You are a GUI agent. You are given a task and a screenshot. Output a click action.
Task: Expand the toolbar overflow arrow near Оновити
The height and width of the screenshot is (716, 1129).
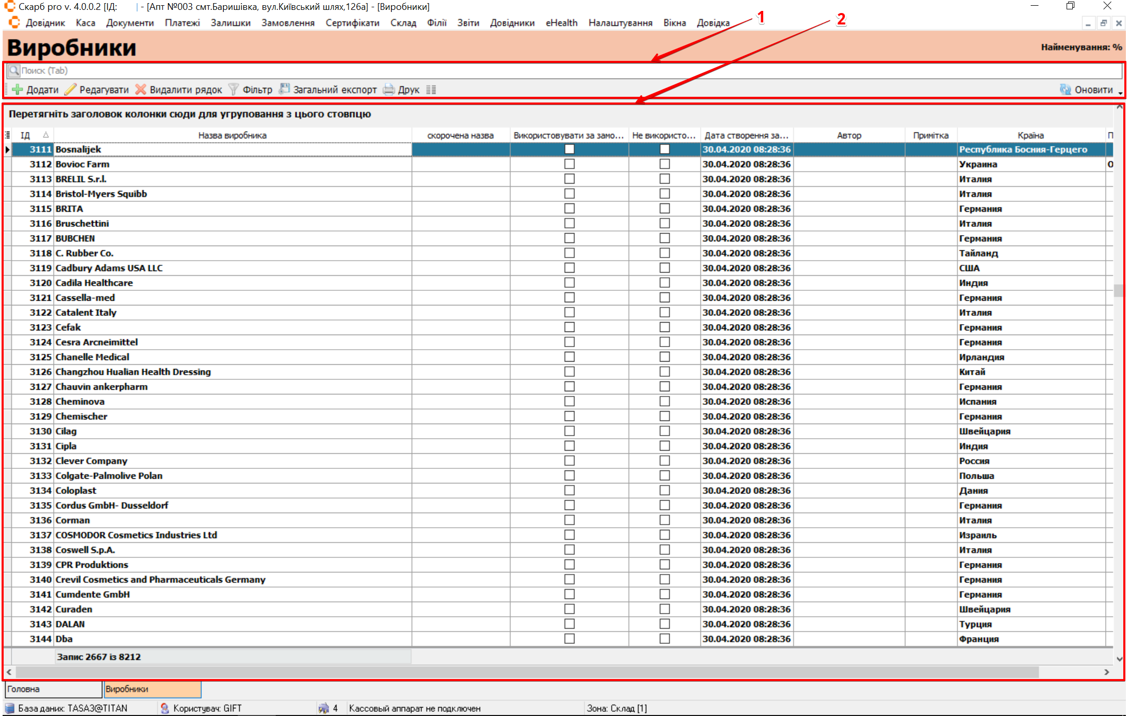[1120, 93]
